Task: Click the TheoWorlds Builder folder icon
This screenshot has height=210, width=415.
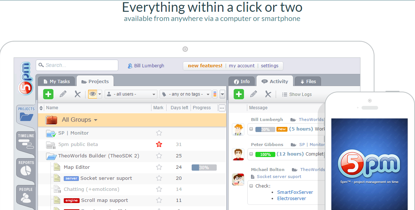Action: coord(51,156)
